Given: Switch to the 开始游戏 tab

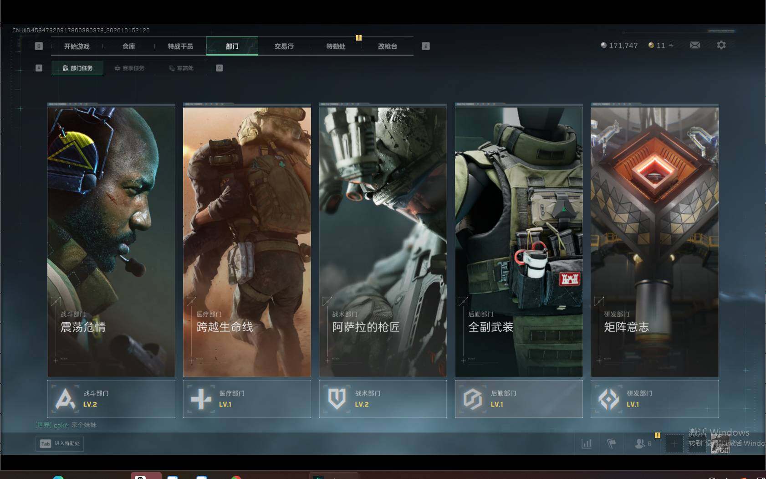Looking at the screenshot, I should (x=77, y=46).
